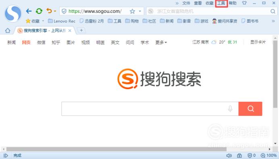Click the main Sogou search input field
Screen dimensions: 279x159
150,109
